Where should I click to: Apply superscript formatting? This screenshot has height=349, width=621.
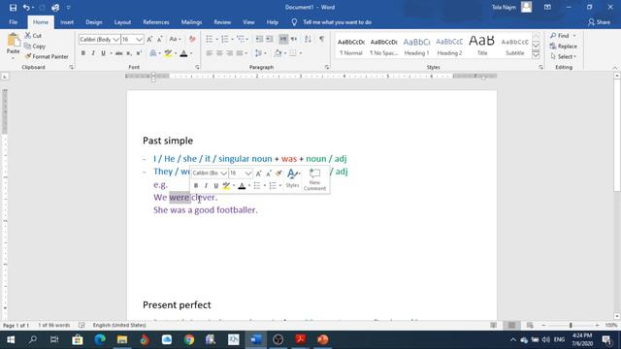click(x=139, y=53)
